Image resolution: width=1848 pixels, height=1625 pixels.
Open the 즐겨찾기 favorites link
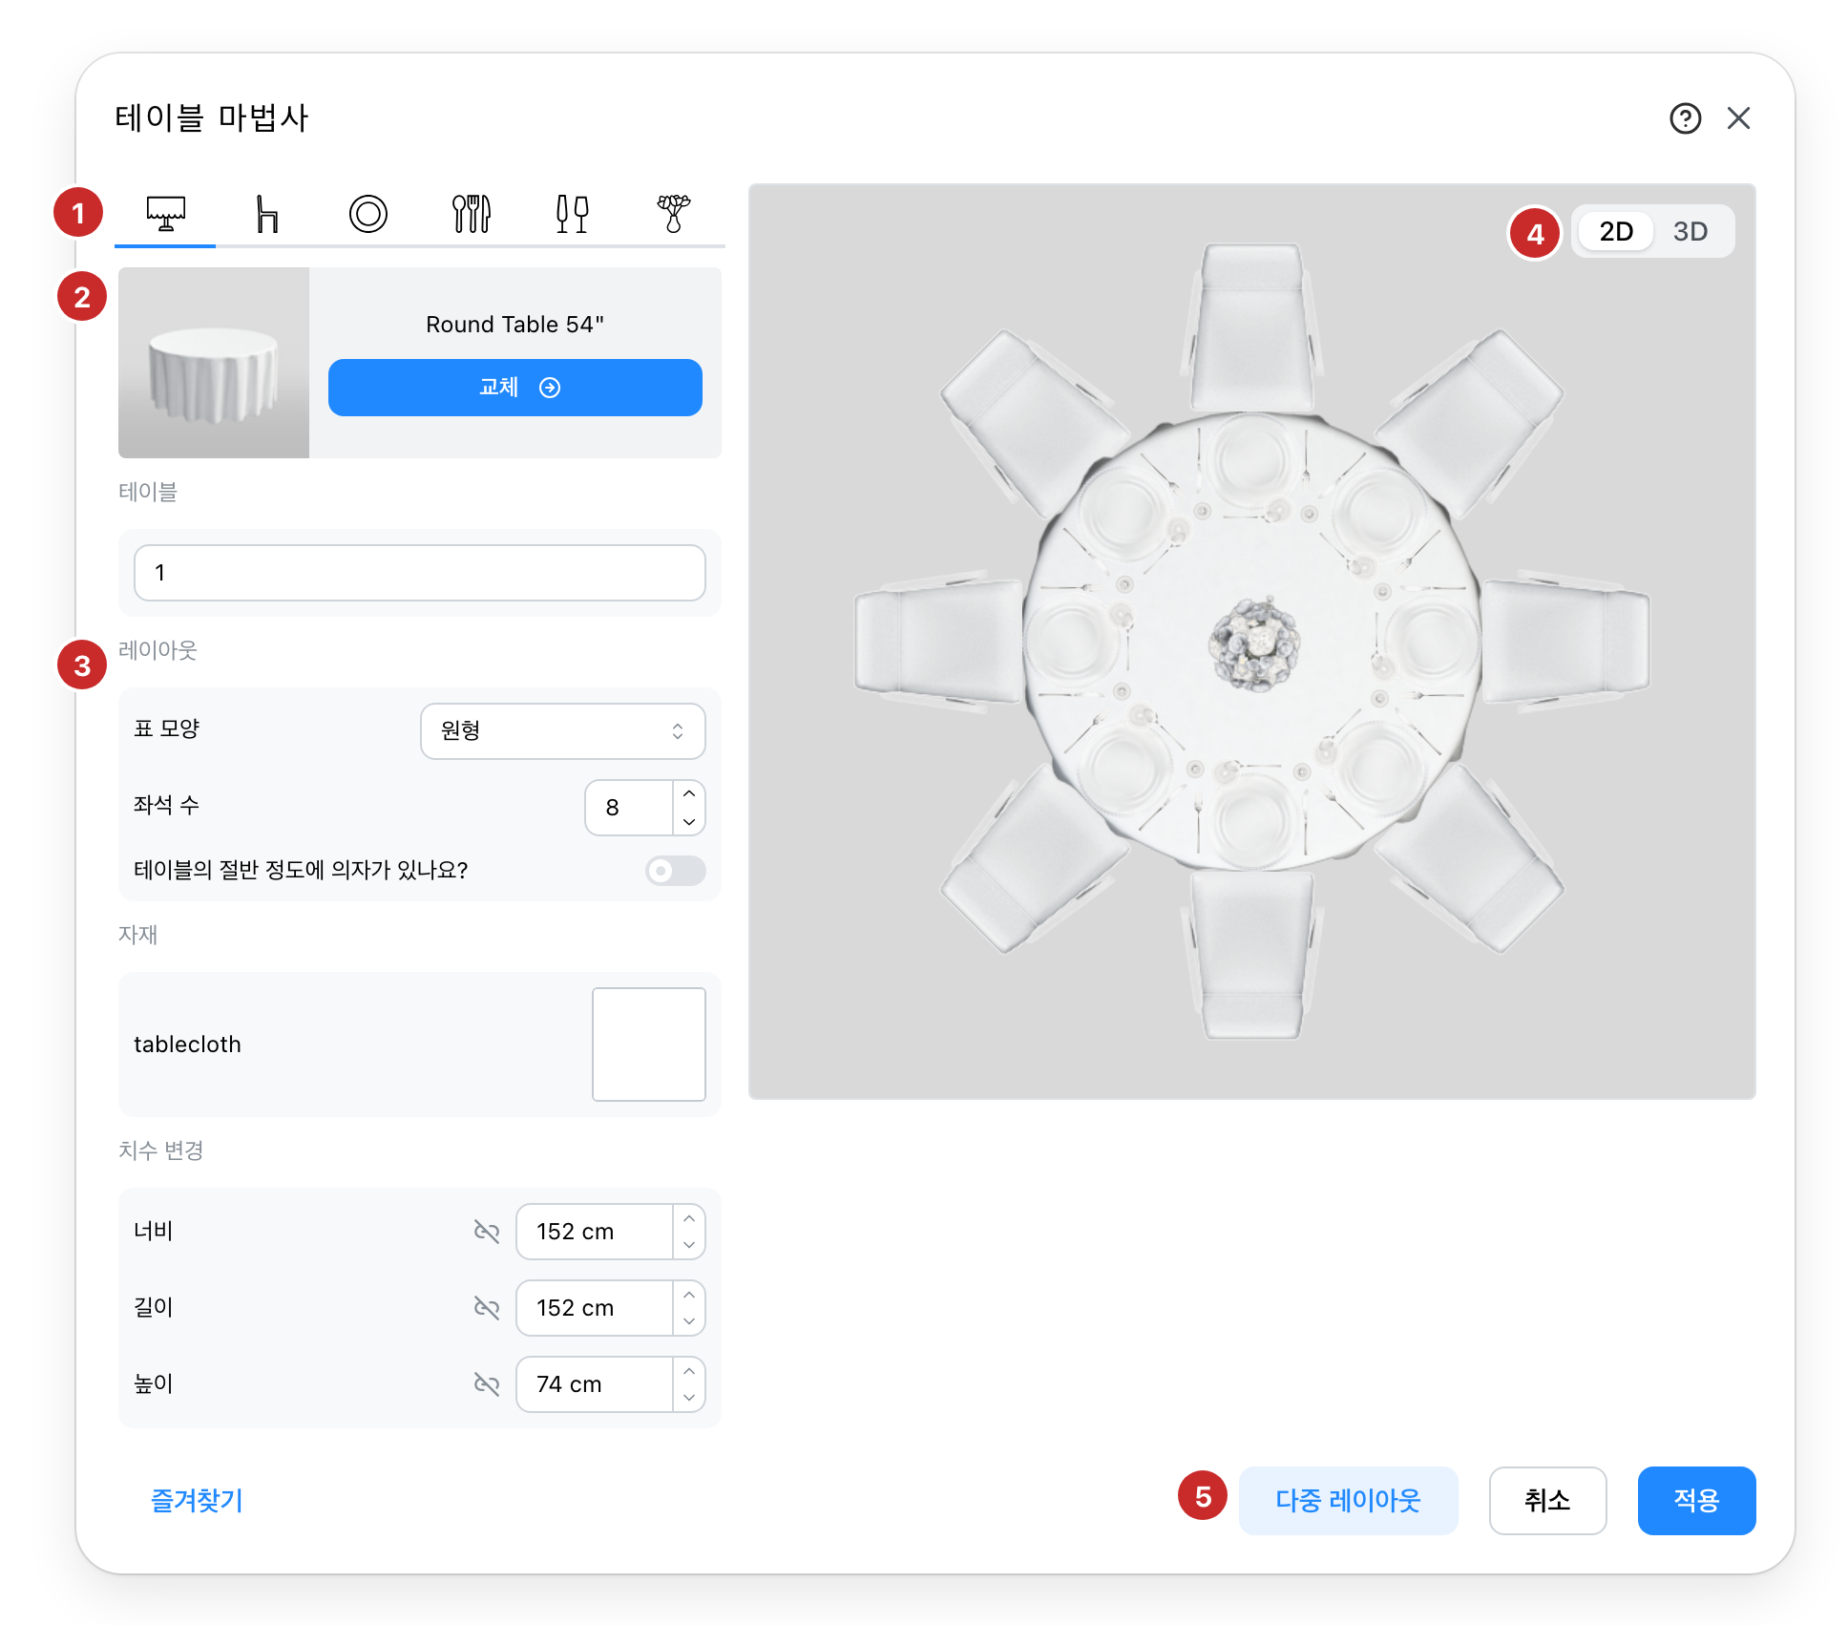tap(197, 1501)
